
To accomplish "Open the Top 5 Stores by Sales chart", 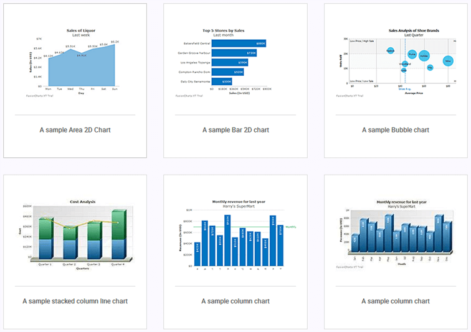I will (x=235, y=62).
